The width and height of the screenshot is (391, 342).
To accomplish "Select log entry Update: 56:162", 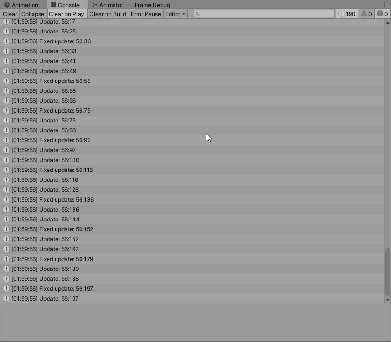I will point(192,249).
